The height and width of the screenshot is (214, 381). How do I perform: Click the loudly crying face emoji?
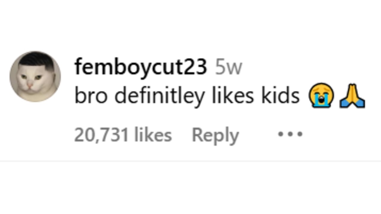pos(321,96)
